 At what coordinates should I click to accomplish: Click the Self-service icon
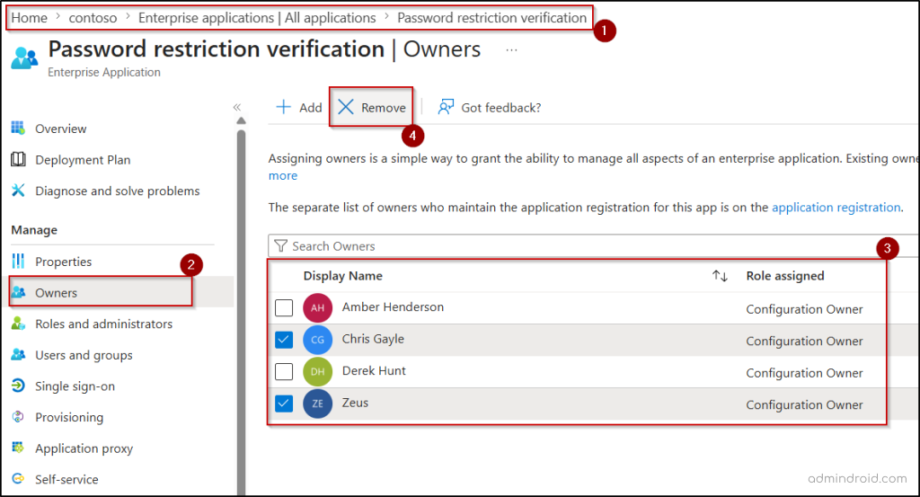coord(18,479)
